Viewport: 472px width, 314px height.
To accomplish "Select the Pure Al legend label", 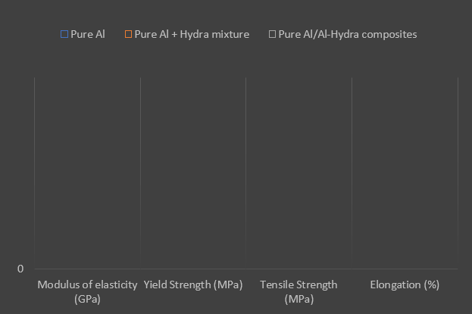I will [x=88, y=34].
